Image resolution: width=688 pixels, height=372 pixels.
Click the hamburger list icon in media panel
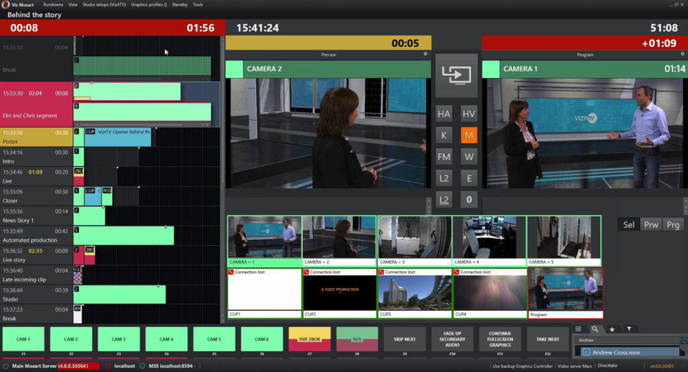tap(578, 329)
